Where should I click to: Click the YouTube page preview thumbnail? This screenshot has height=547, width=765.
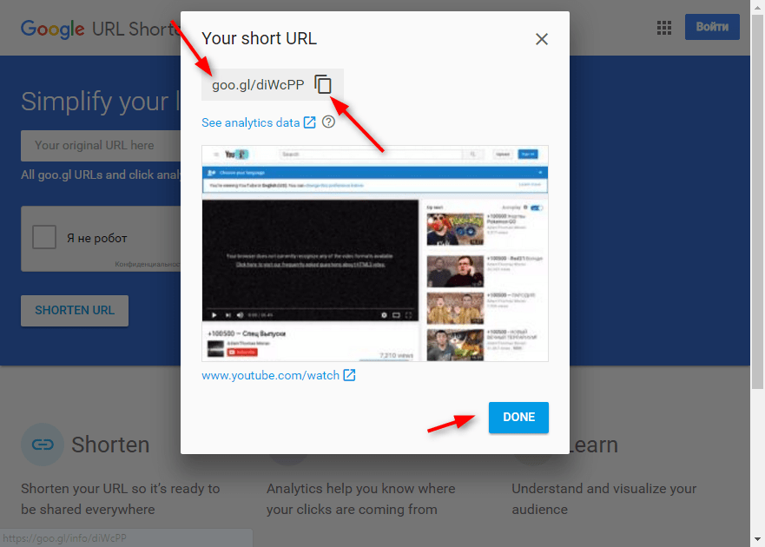pos(375,254)
